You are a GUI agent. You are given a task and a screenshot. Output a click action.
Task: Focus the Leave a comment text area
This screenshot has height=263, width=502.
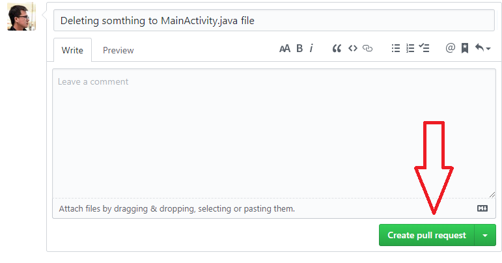click(x=274, y=133)
